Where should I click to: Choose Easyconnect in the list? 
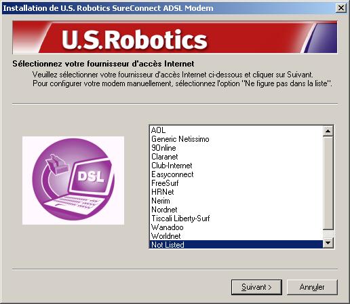[237, 174]
